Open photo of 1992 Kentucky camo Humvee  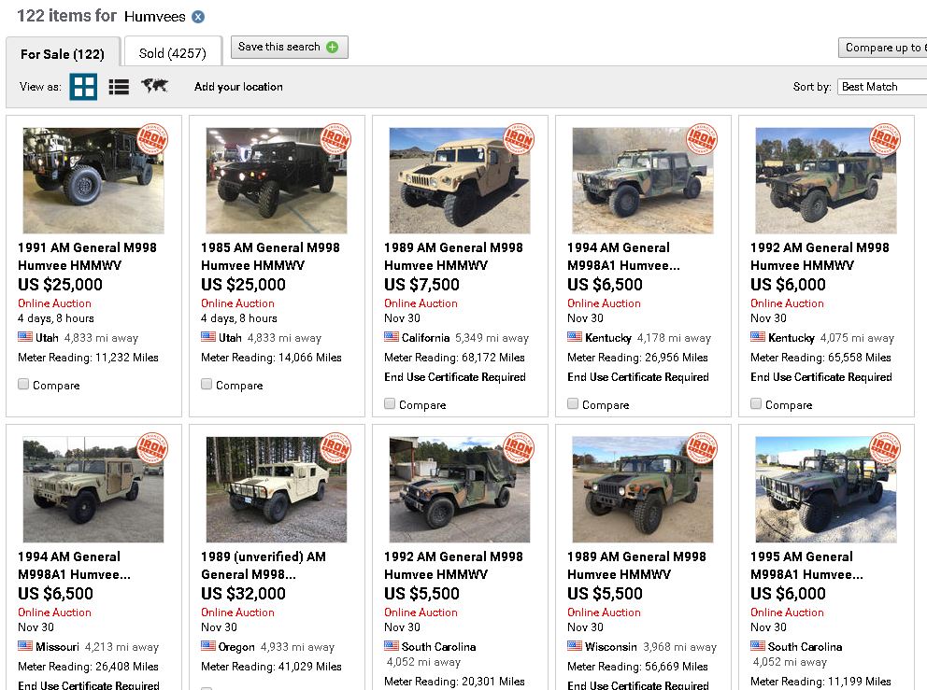point(826,181)
